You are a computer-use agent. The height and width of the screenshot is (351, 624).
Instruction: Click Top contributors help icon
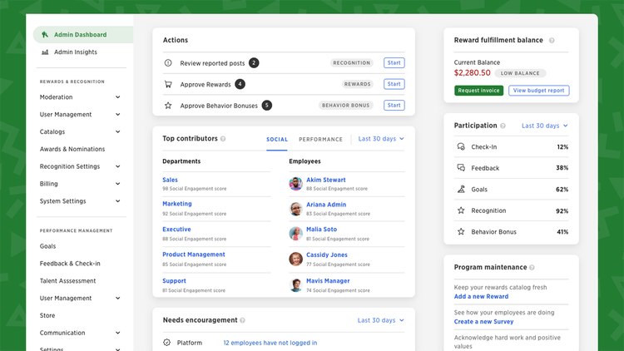[223, 139]
